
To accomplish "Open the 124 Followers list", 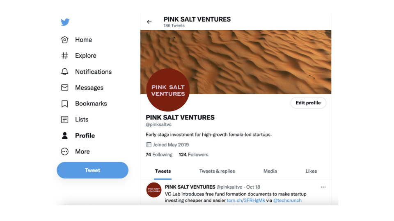I will pyautogui.click(x=193, y=155).
